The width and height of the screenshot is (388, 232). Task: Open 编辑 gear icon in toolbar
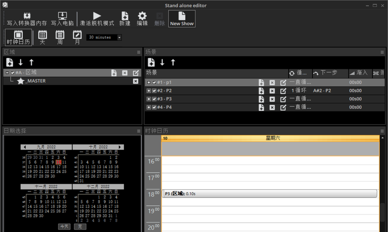pos(142,19)
